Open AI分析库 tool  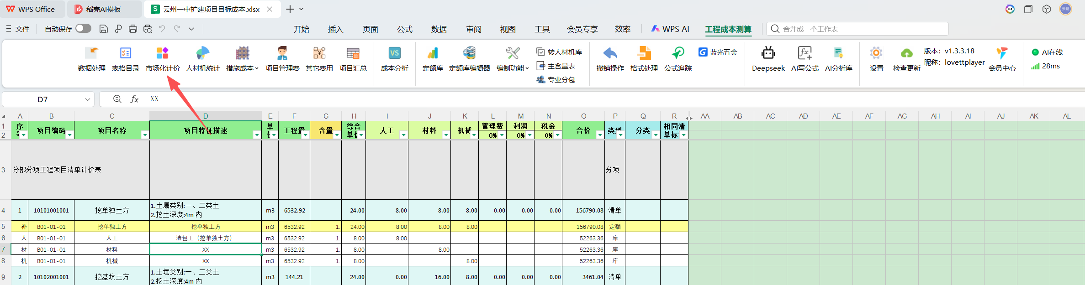[x=839, y=59]
